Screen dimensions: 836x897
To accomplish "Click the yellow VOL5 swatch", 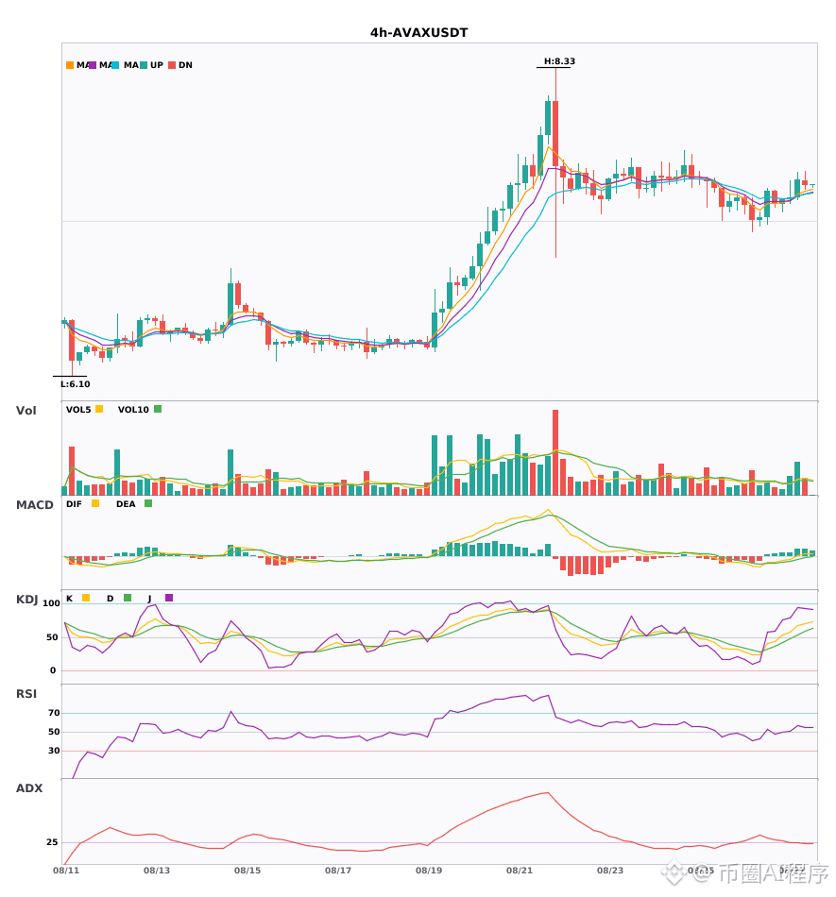I will [x=99, y=409].
